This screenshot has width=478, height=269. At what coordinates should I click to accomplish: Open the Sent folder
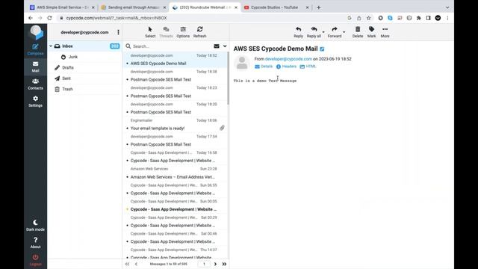pos(84,78)
